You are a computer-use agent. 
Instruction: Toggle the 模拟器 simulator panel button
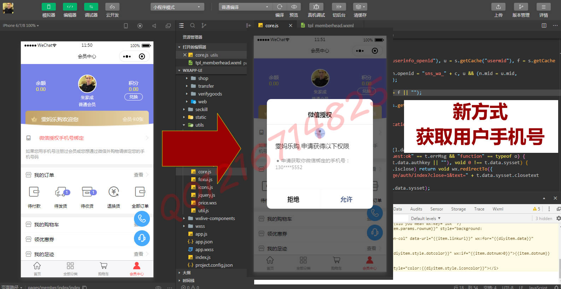pyautogui.click(x=49, y=7)
